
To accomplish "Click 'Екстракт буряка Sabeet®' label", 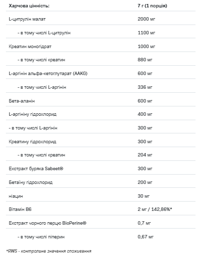I will point(36,169).
